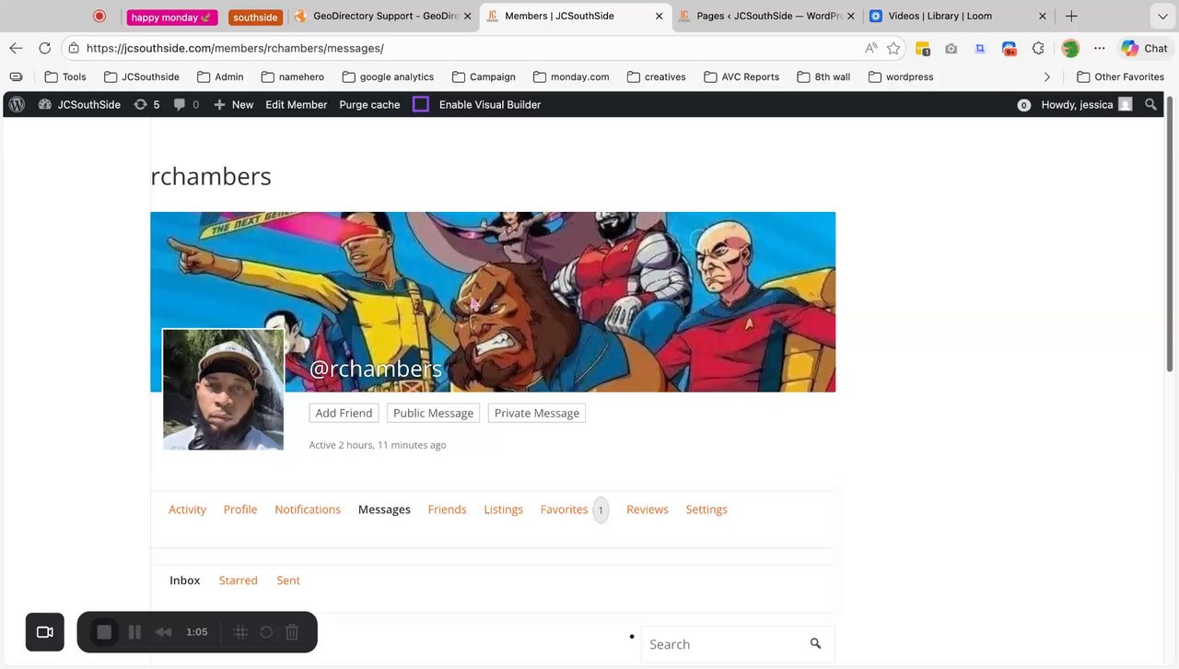Click the admin bar search magnifier
The image size is (1179, 669).
click(x=1150, y=105)
